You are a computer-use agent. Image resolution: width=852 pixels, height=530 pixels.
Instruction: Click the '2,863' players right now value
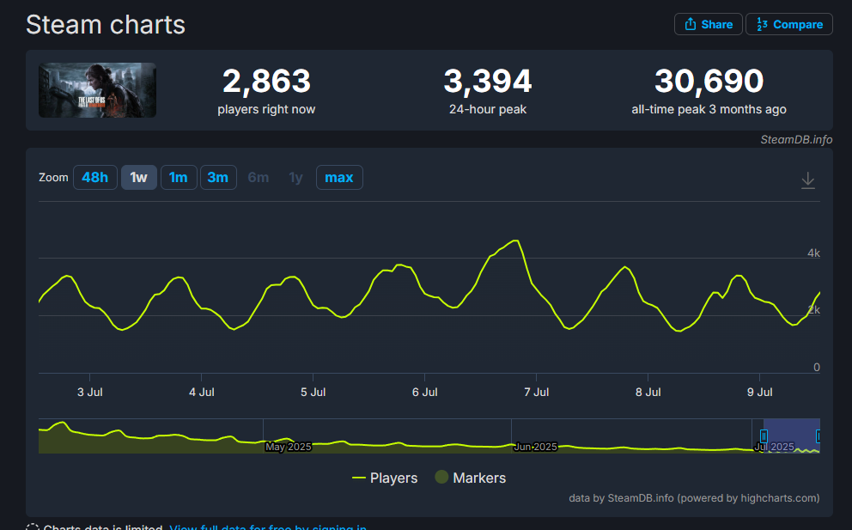click(266, 81)
